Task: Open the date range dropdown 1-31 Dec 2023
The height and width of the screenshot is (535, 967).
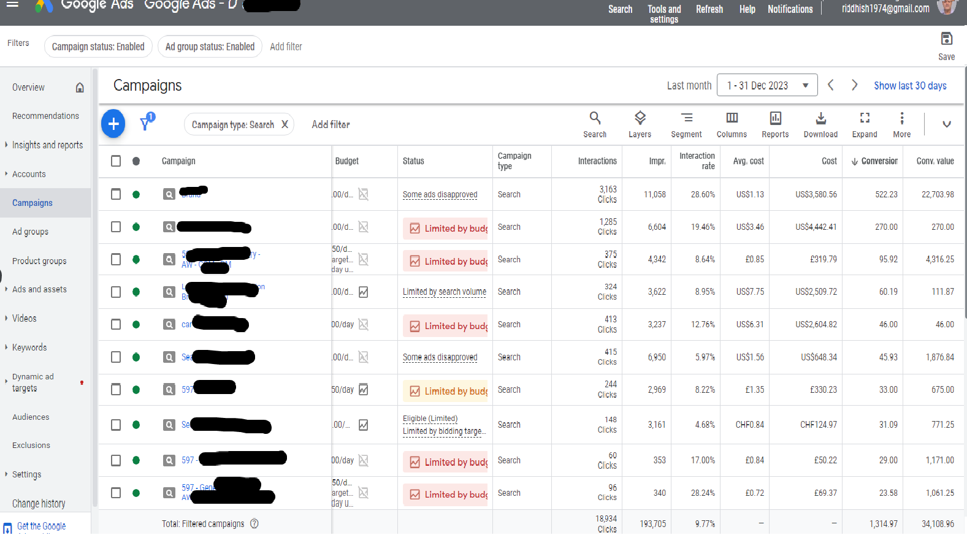Action: pyautogui.click(x=766, y=85)
